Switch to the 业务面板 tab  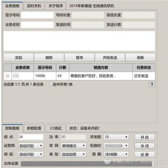[x=12, y=6]
